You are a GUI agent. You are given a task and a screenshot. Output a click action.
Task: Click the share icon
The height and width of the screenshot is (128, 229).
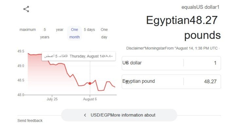point(26,9)
